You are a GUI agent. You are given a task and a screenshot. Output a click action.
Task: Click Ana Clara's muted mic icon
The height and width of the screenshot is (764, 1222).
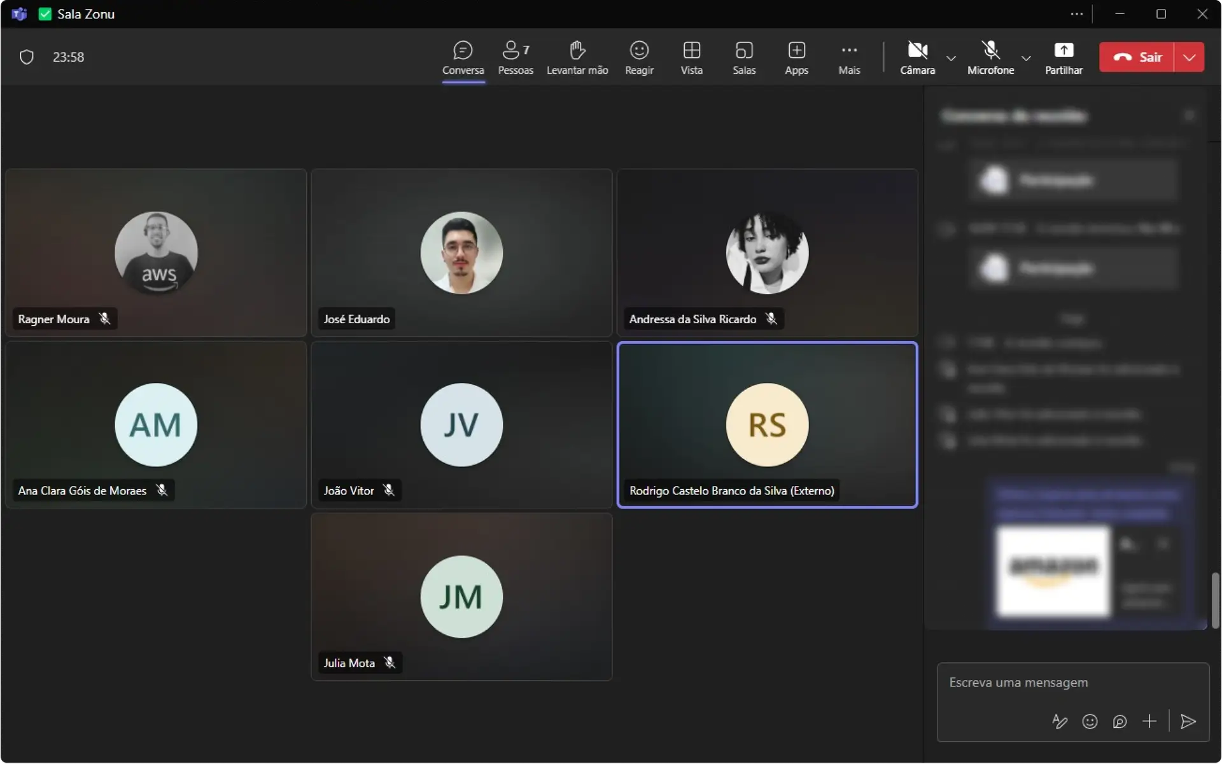coord(162,490)
